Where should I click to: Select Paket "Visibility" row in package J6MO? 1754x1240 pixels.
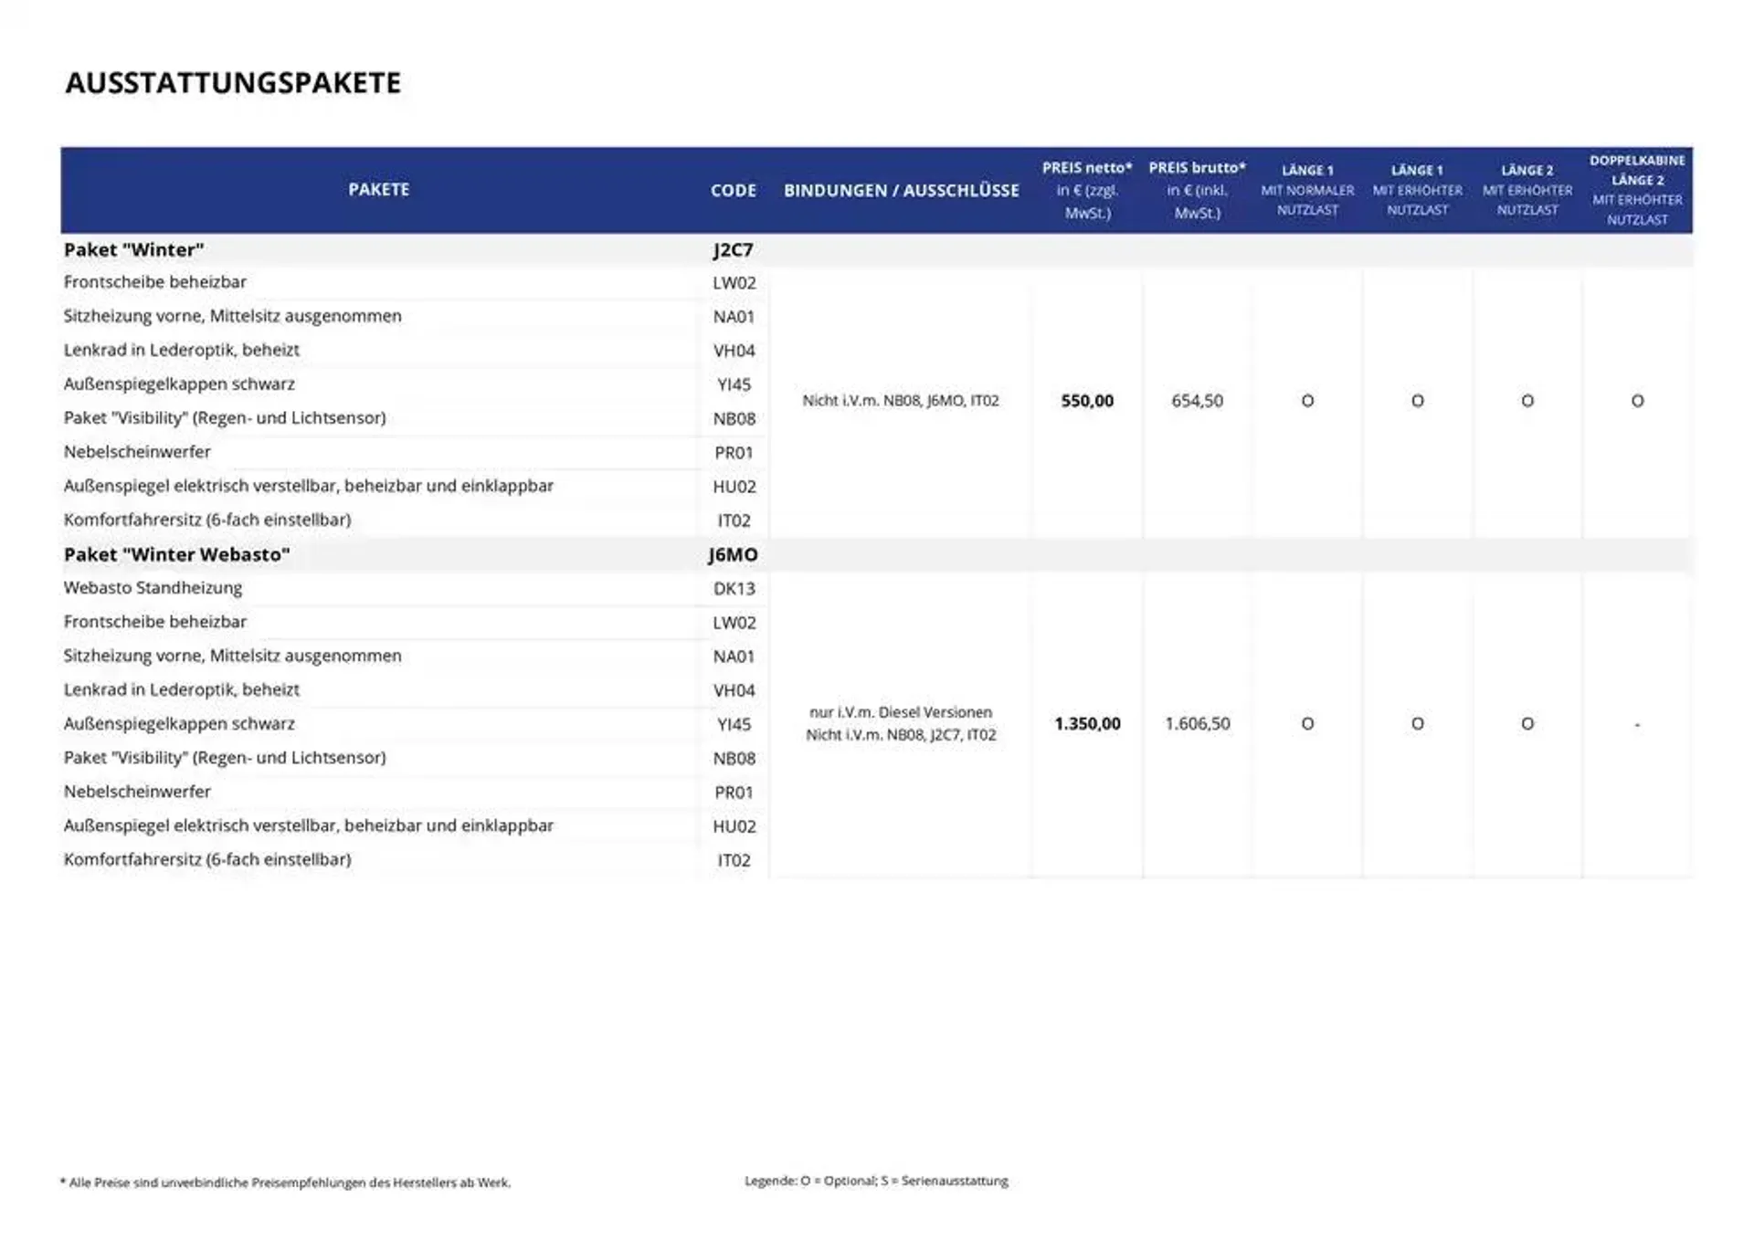225,758
